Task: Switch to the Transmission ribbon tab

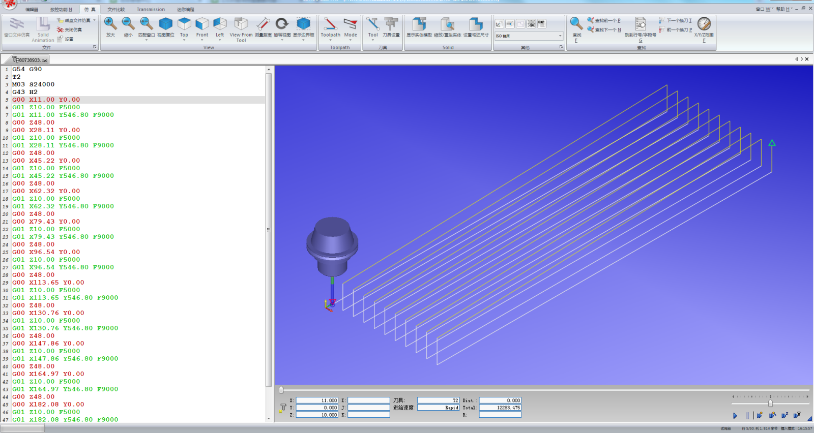Action: point(151,10)
